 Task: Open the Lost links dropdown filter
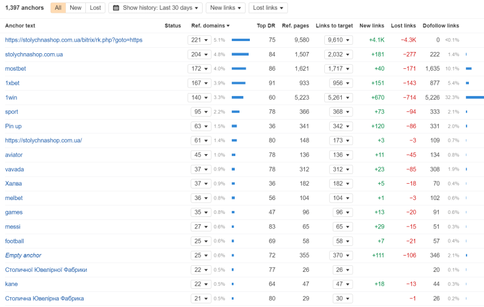[x=268, y=8]
